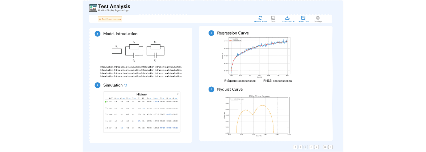426x152 pixels.
Task: Click the Simulation history clock icon
Action: point(126,85)
